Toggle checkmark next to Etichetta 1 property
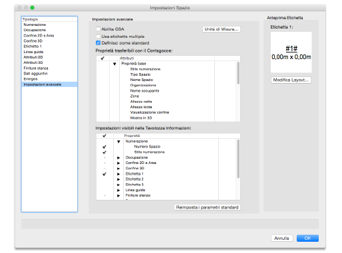 tap(104, 174)
